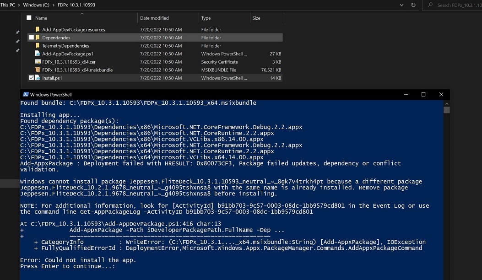The width and height of the screenshot is (482, 280).
Task: Select the FDPx msixbundle package icon
Action: pos(38,70)
